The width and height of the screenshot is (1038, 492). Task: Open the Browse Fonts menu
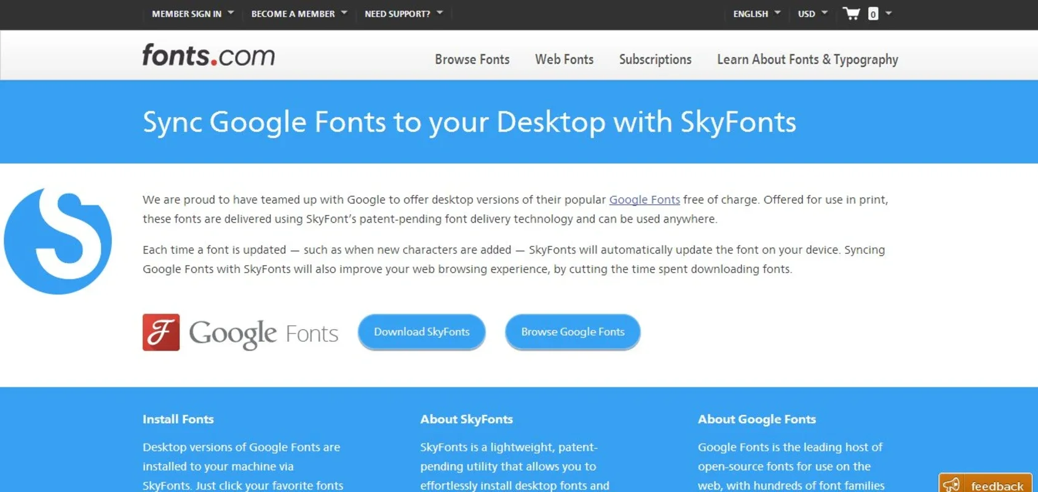pyautogui.click(x=472, y=60)
